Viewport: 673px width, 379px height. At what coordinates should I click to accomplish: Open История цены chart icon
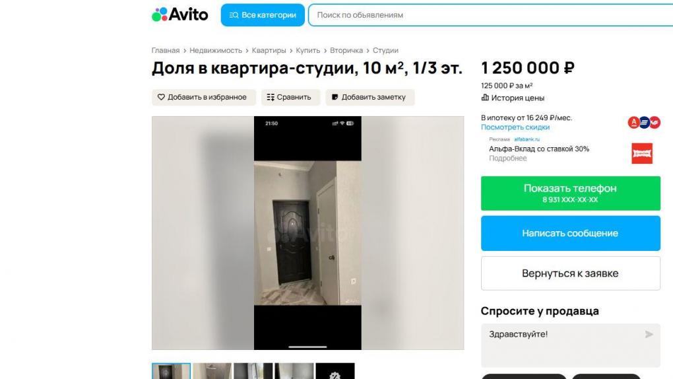[x=485, y=98]
